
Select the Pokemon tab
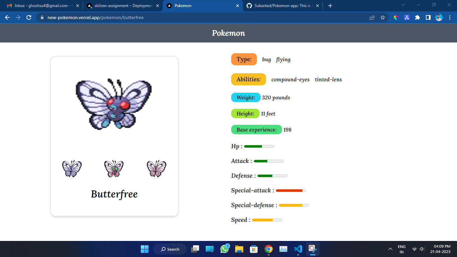coord(202,6)
